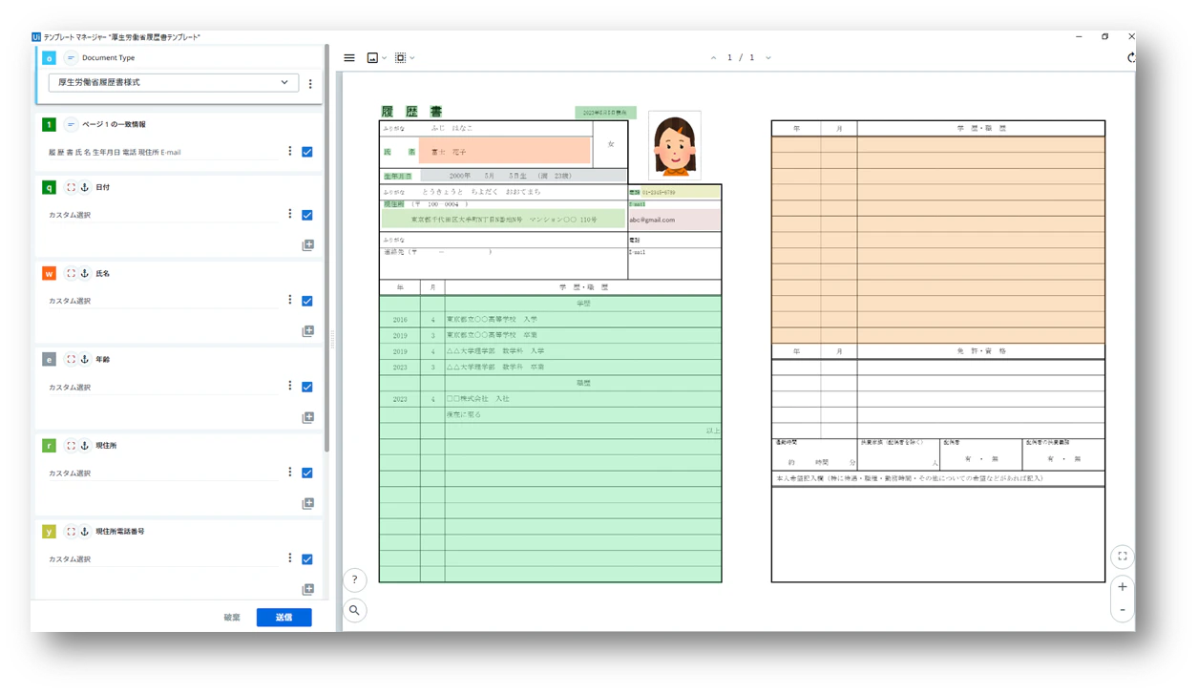Viewport: 1198px width, 694px height.
Task: Open the hamburger menu in document viewer
Action: (x=349, y=58)
